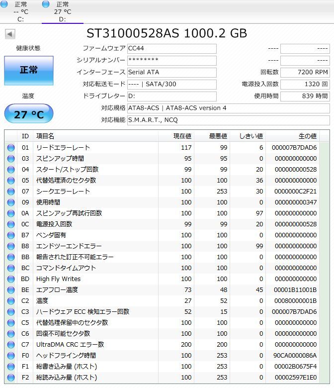The image size is (334, 388).
Task: Select the シークエラーレート attribute name
Action: pos(63,192)
